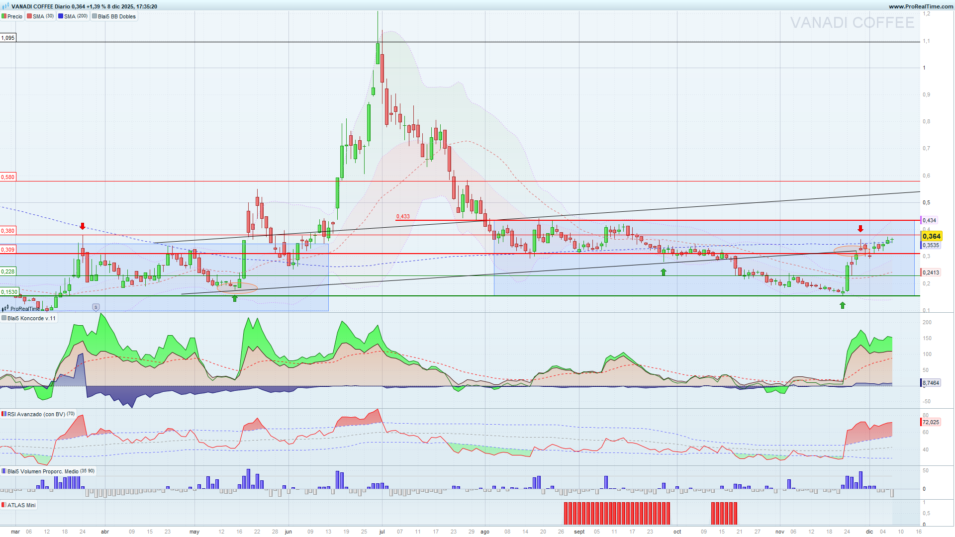Click the 'sept' label on the time axis
This screenshot has width=955, height=537.
pyautogui.click(x=579, y=532)
